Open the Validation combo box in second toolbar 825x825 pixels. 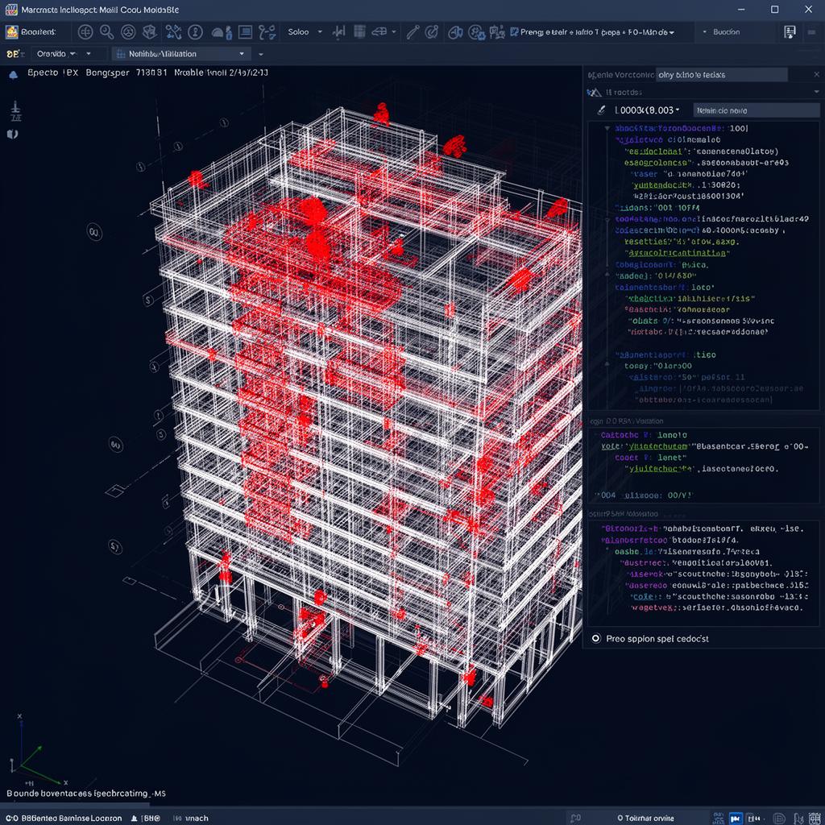tap(181, 54)
